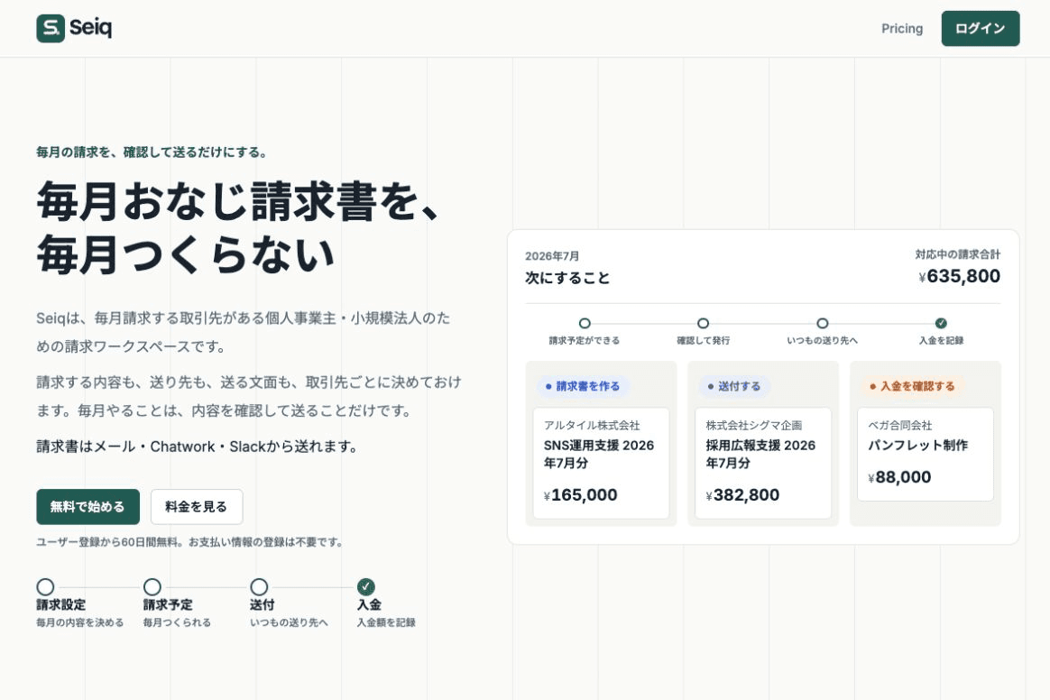Click the 毎月の内容を決める caption

click(79, 622)
